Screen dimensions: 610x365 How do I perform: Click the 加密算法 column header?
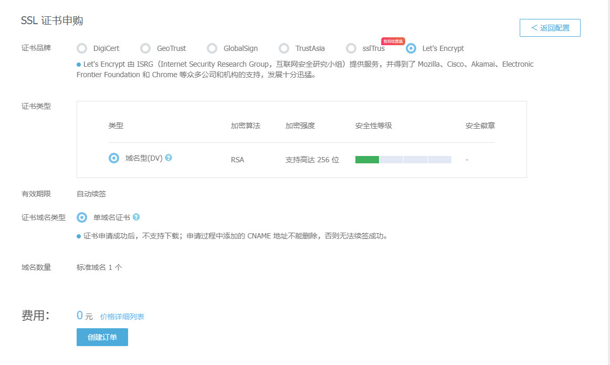point(245,126)
